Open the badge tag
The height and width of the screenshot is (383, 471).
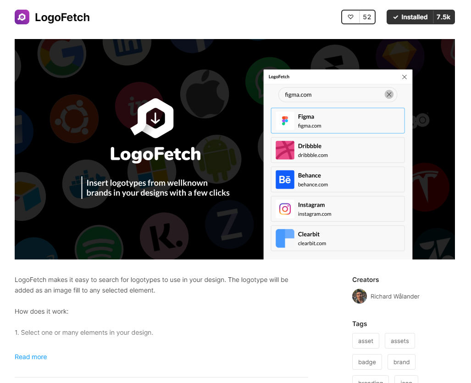(x=367, y=362)
